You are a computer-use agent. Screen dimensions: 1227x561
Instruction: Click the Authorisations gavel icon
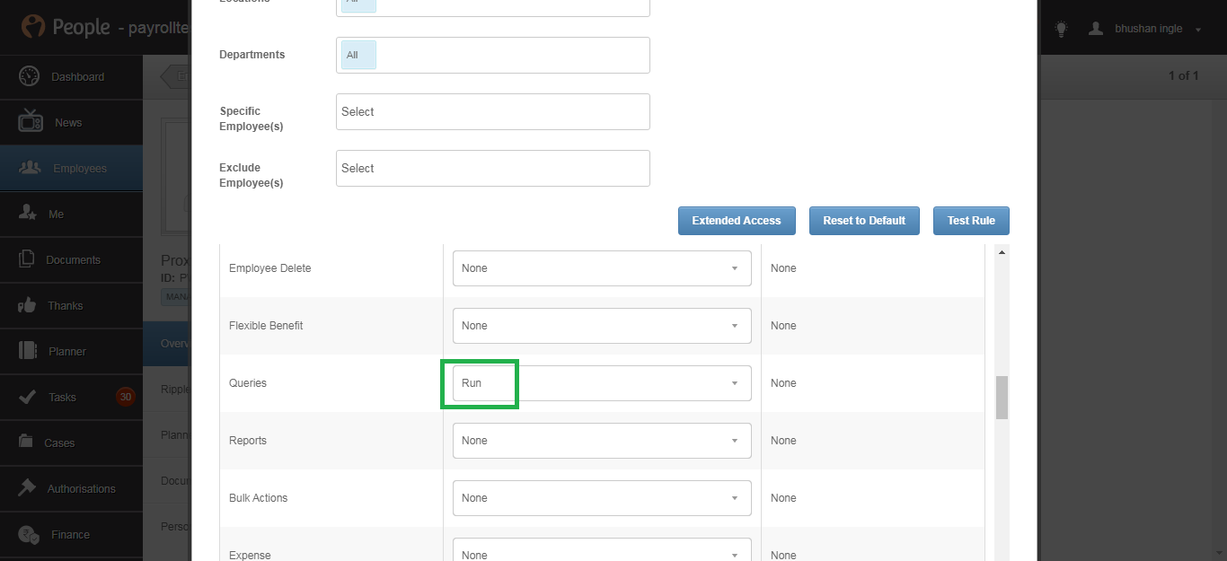28,488
